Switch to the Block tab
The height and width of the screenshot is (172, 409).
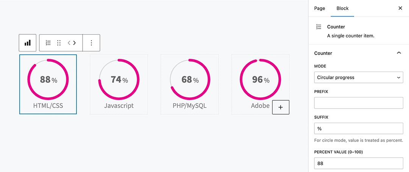click(342, 8)
